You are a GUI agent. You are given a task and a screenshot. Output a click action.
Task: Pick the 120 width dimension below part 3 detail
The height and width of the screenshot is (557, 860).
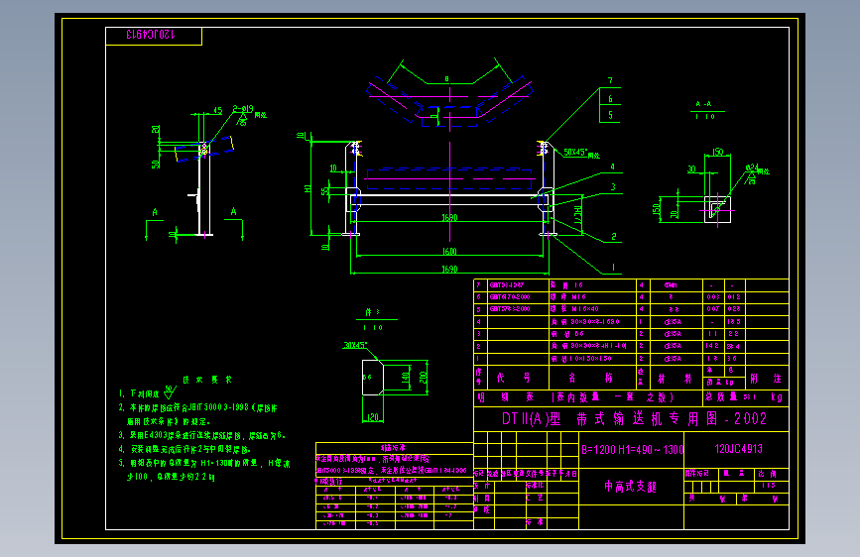coord(372,417)
